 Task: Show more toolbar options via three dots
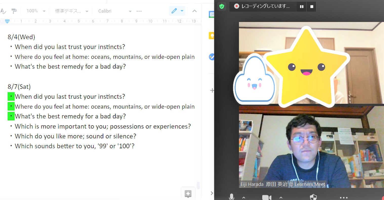(139, 11)
